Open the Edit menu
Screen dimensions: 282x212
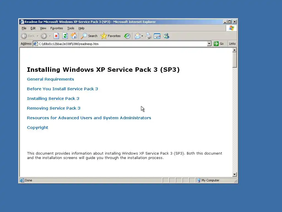(x=33, y=28)
